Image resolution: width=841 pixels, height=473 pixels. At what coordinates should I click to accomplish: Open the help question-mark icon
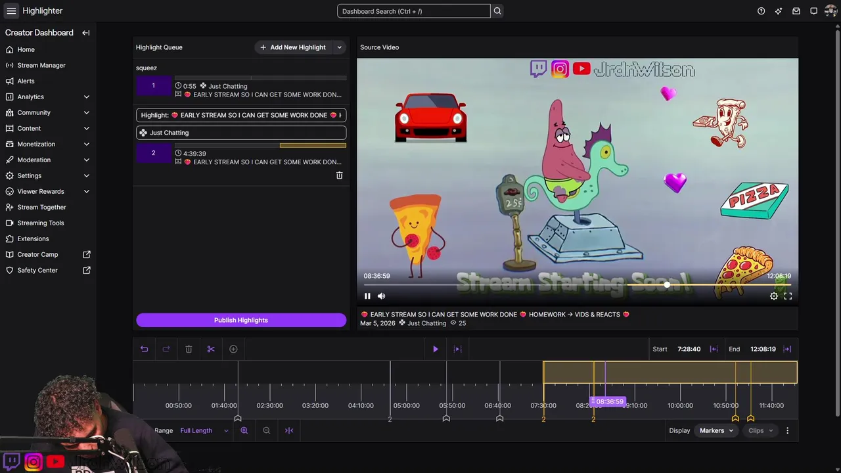(x=761, y=11)
